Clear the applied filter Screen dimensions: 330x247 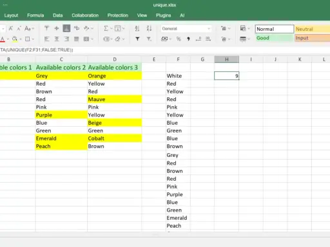click(x=149, y=39)
